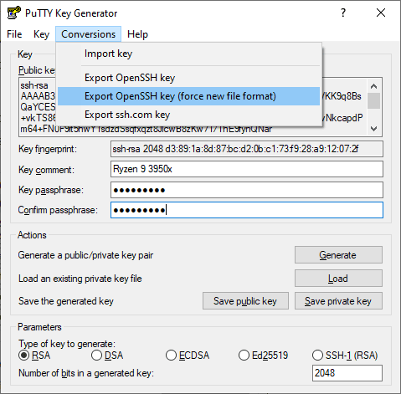Image resolution: width=401 pixels, height=394 pixels.
Task: Click the 'Key passphrase:' label
Action: coord(51,190)
